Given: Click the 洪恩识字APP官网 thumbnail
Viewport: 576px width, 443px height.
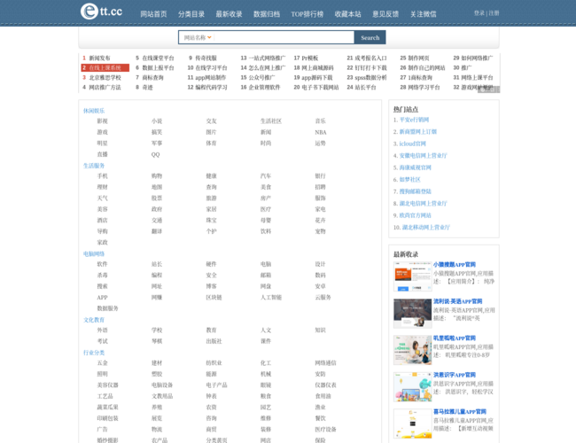Looking at the screenshot, I should [x=413, y=387].
